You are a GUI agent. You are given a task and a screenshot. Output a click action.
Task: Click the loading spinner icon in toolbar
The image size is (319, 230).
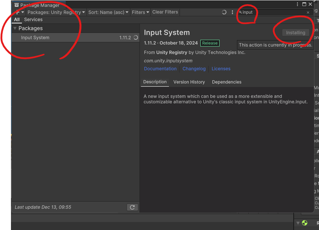(x=224, y=12)
